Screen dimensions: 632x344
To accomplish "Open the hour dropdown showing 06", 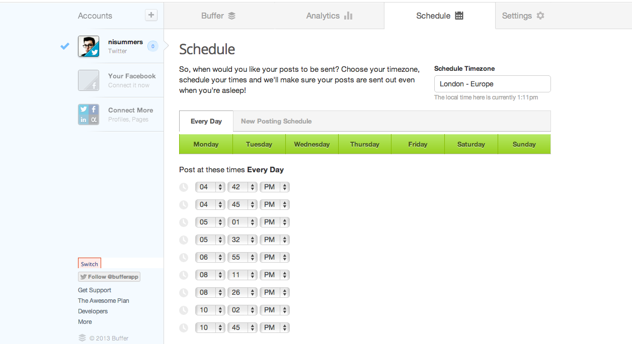I will click(210, 257).
